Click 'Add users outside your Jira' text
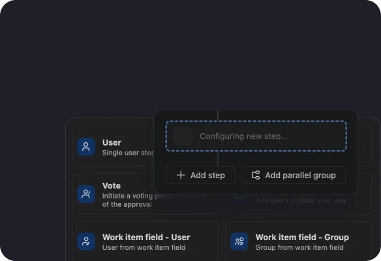 (x=300, y=200)
